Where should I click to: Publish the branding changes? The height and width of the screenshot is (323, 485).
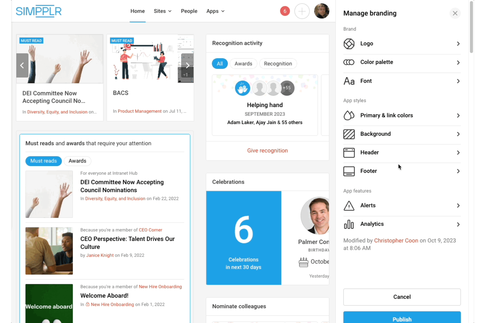tap(402, 319)
